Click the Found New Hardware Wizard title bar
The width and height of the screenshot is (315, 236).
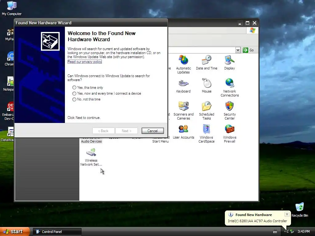point(91,23)
